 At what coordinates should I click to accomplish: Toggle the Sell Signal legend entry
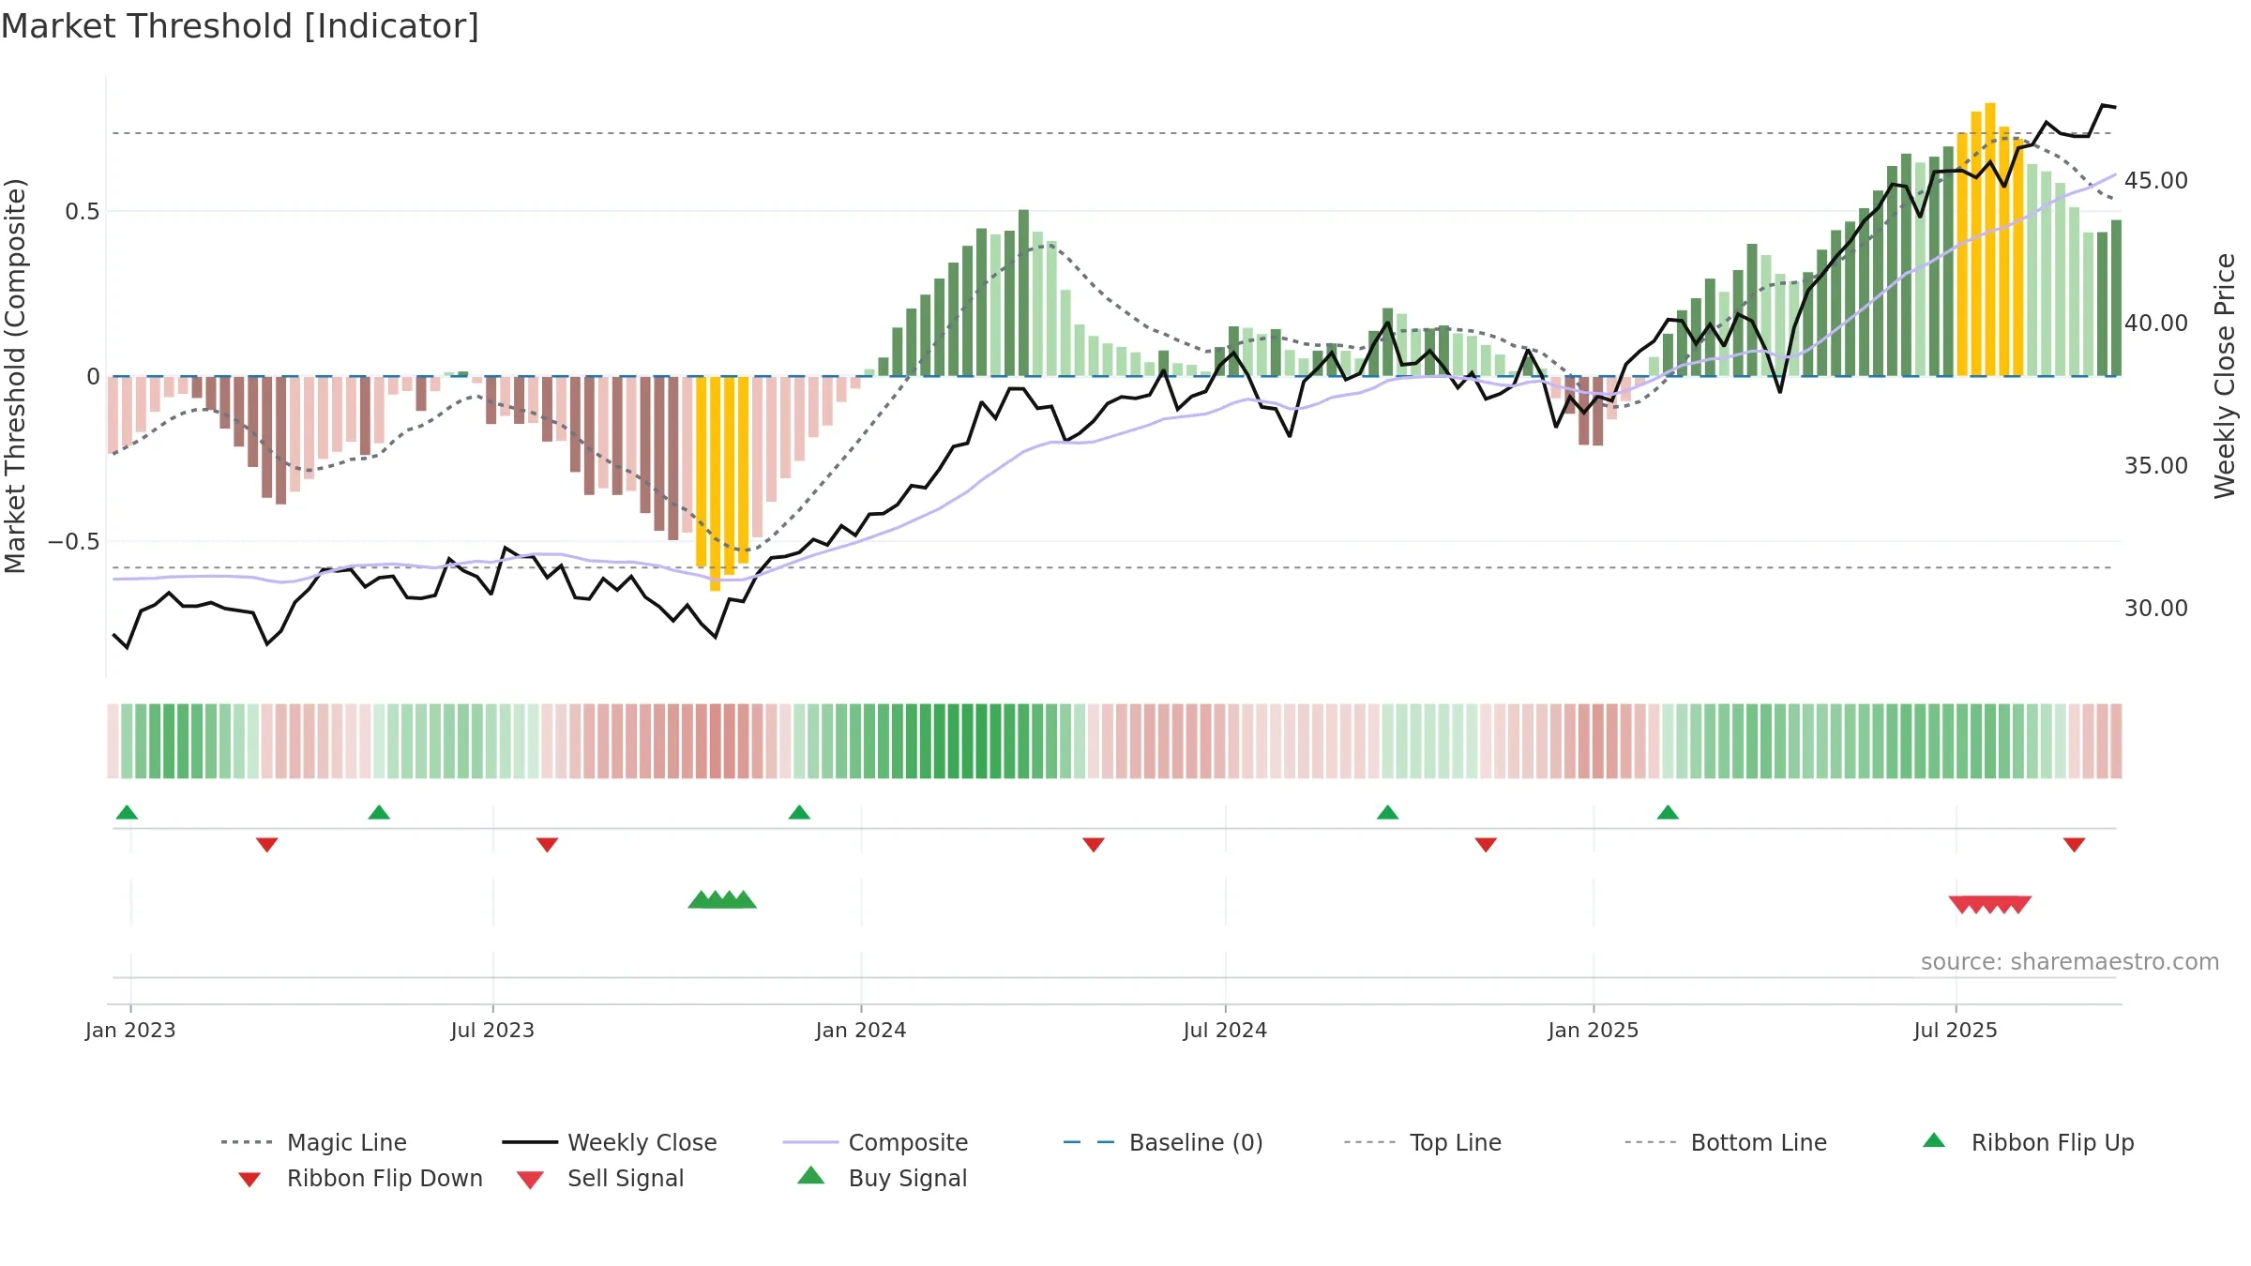coord(600,1178)
